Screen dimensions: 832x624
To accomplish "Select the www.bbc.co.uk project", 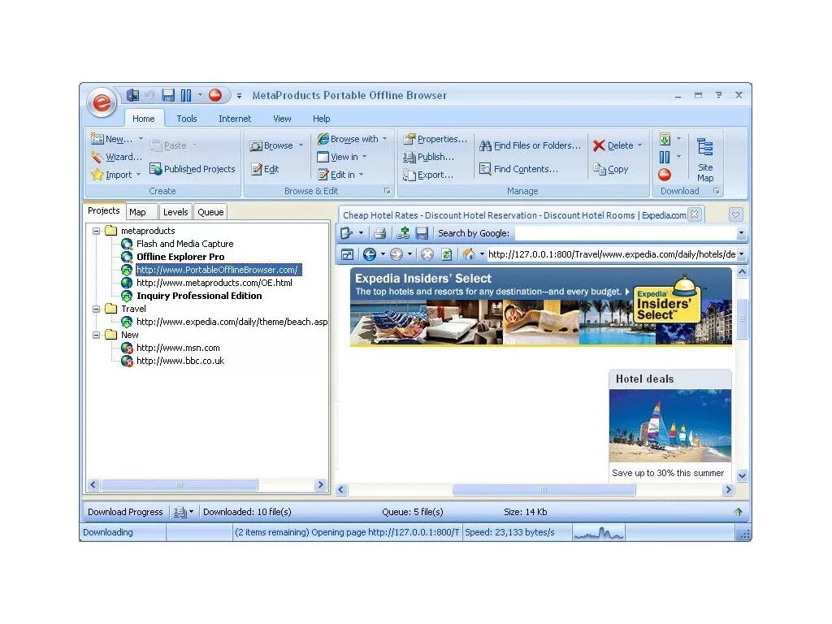I will tap(180, 361).
